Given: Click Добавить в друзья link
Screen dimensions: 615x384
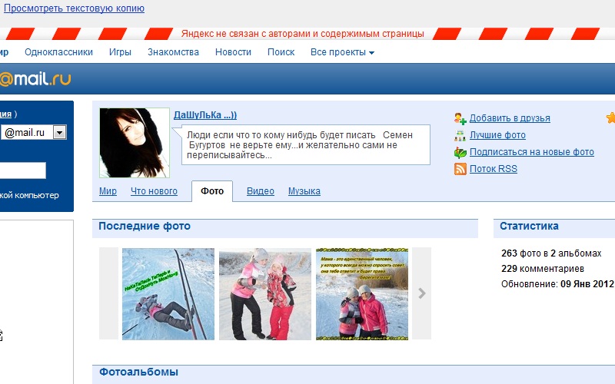Looking at the screenshot, I should coord(510,118).
